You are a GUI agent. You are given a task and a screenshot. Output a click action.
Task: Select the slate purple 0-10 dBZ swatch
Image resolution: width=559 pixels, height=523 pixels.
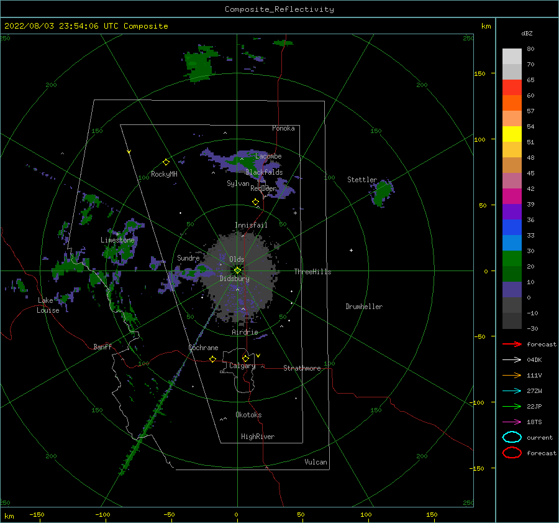point(512,290)
